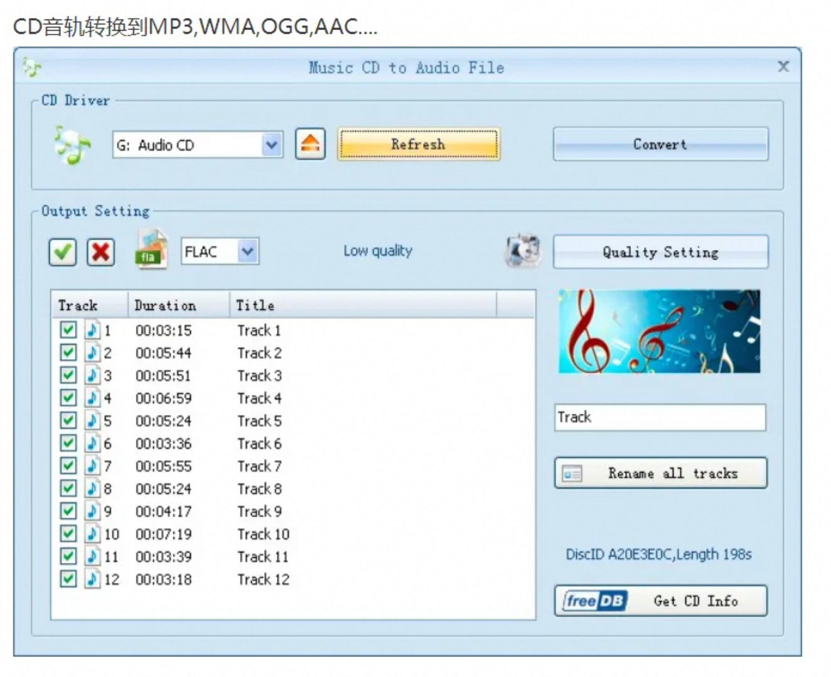The height and width of the screenshot is (677, 831).
Task: Click the Convert button
Action: (660, 144)
